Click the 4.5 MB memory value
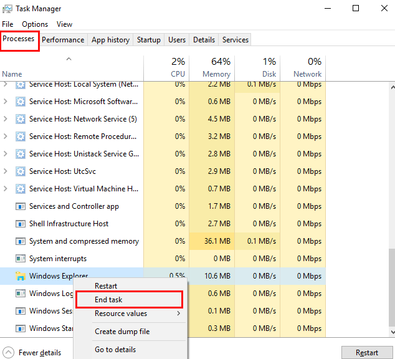 pos(219,119)
